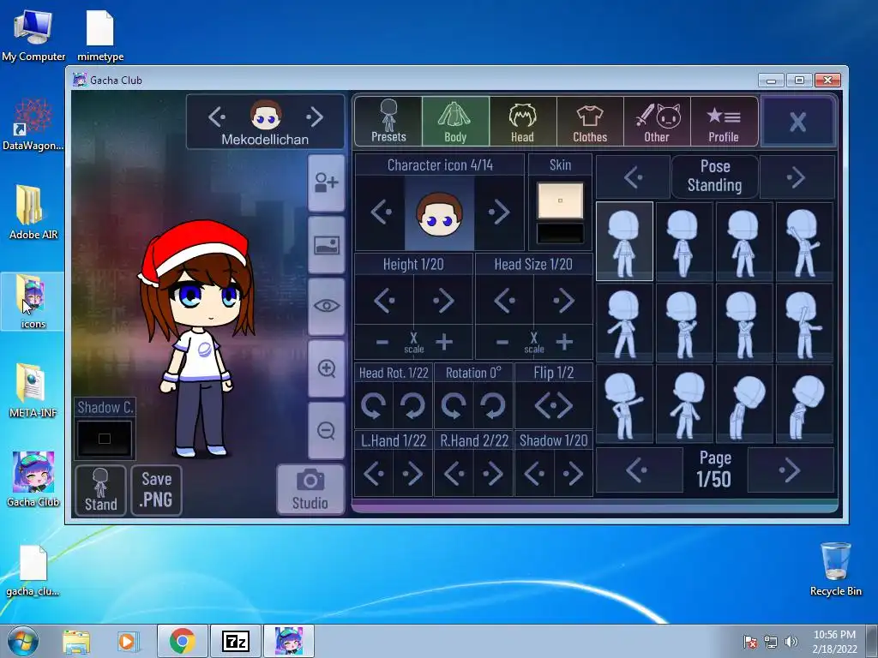Image resolution: width=878 pixels, height=658 pixels.
Task: Select the META-INF desktop folder
Action: coord(33,391)
